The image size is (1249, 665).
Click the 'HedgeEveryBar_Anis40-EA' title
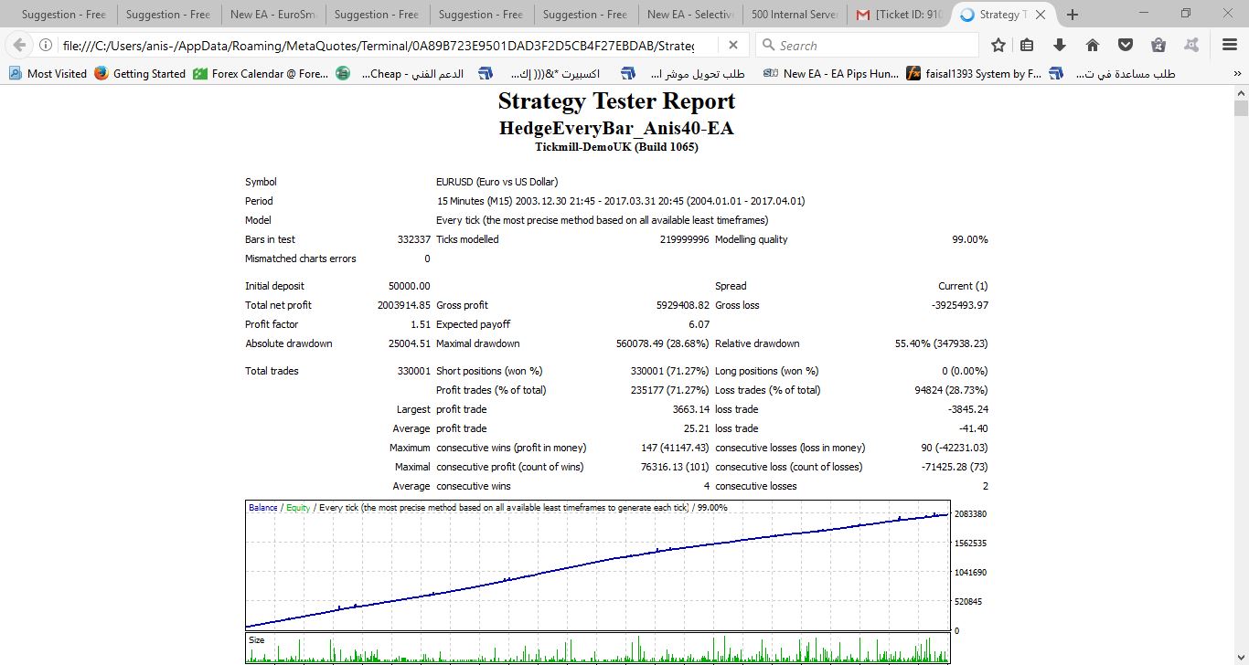tap(616, 128)
